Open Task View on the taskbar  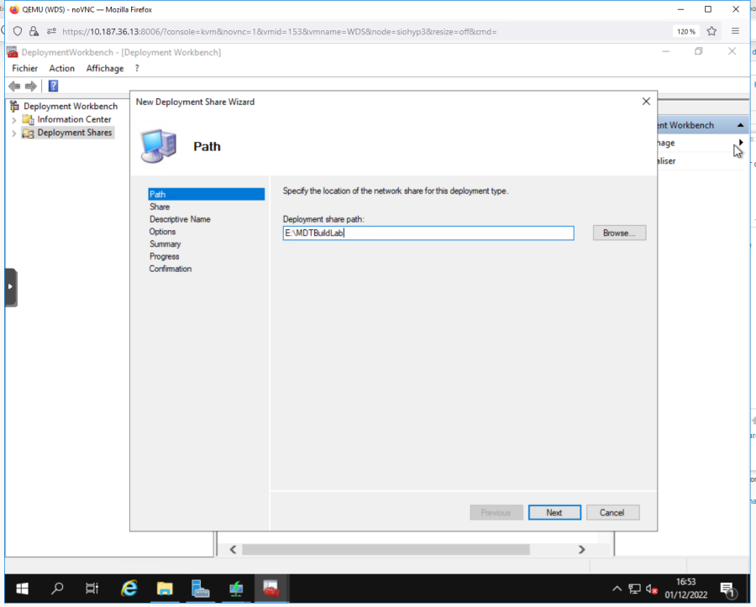coord(92,589)
